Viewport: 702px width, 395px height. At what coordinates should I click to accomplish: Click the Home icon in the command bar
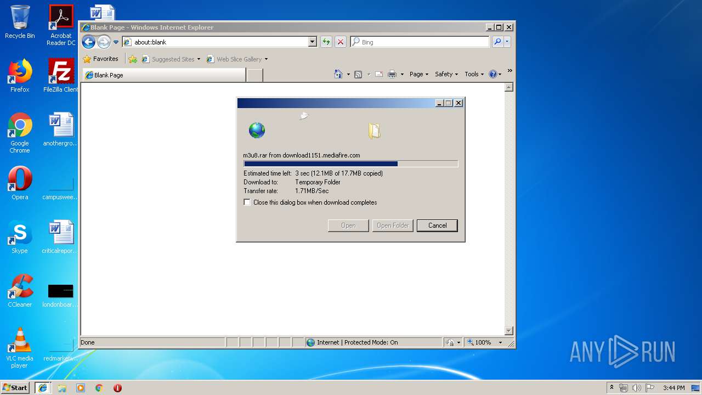click(338, 74)
